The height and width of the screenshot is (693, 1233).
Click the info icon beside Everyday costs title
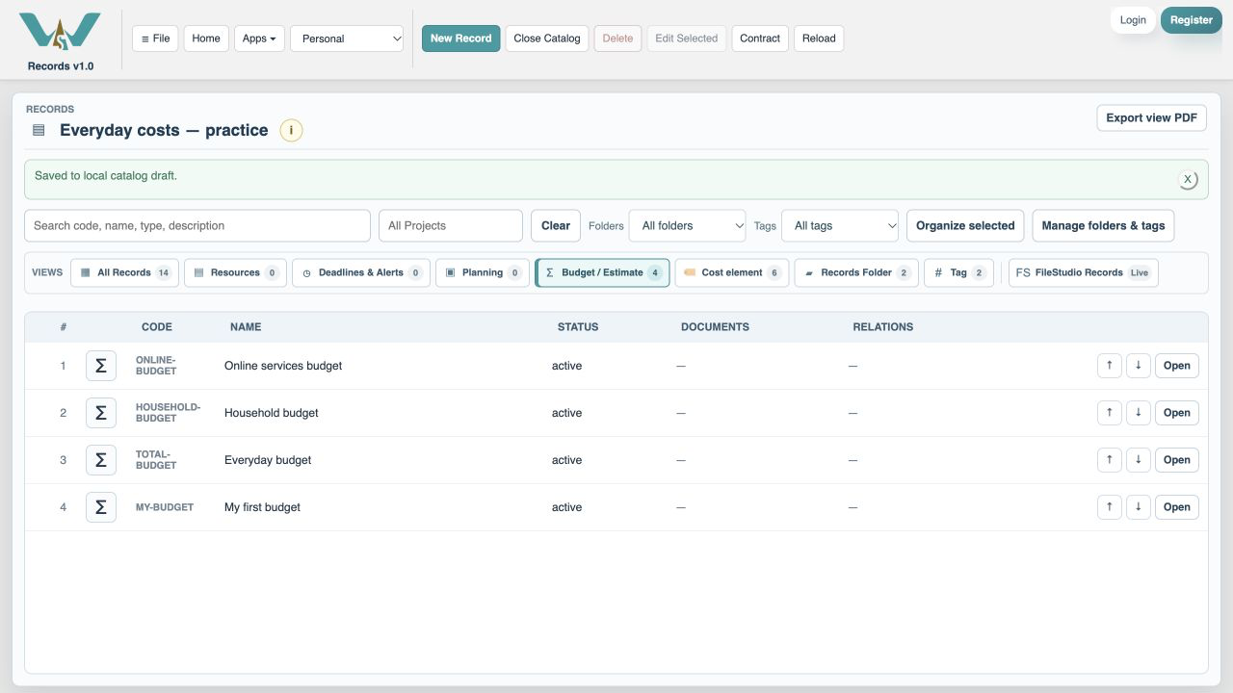pos(291,131)
